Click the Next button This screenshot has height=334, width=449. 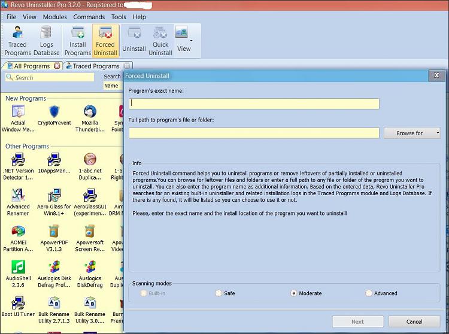click(x=357, y=321)
